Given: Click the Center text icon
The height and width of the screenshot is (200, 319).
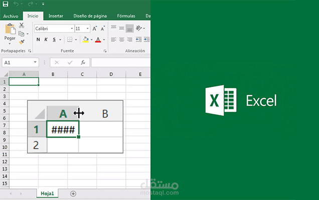Looking at the screenshot, I should (x=121, y=39).
